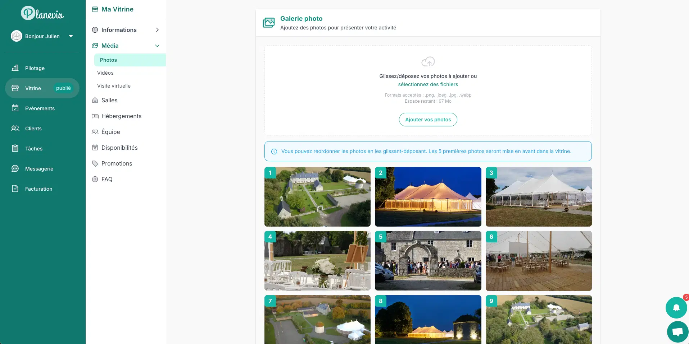Click the sélectionnez des fichiers link
This screenshot has height=344, width=689.
[428, 84]
